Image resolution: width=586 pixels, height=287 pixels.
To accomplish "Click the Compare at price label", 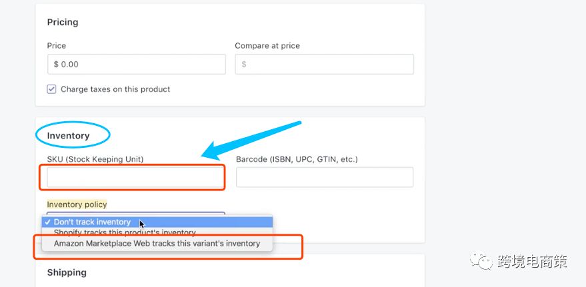I will coord(267,46).
